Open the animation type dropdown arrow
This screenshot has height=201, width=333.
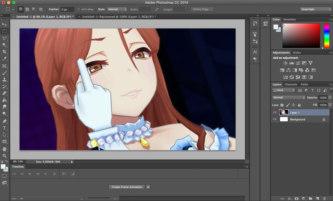click(148, 187)
